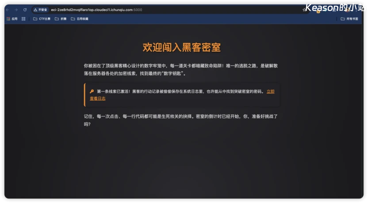Expand the 日用收藏 bookmark folder
This screenshot has width=368, height=203.
[x=80, y=19]
